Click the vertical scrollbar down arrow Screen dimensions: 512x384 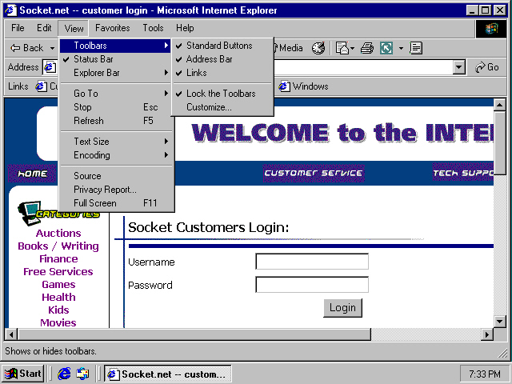pyautogui.click(x=499, y=322)
